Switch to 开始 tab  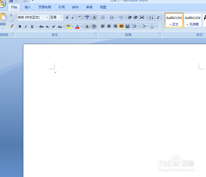pos(14,7)
